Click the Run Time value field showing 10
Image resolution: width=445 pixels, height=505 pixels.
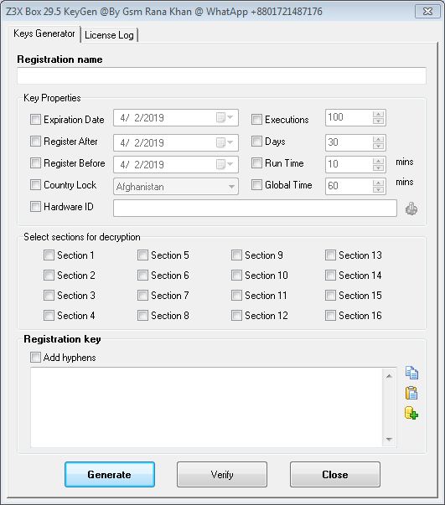[349, 164]
